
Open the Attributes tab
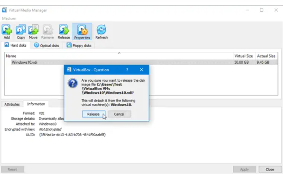click(x=12, y=104)
